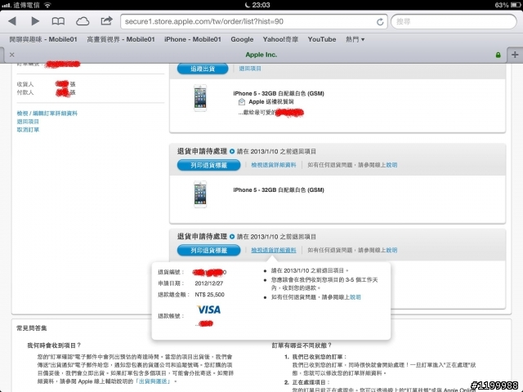
Task: Open the YouTube bookmark
Action: 322,39
